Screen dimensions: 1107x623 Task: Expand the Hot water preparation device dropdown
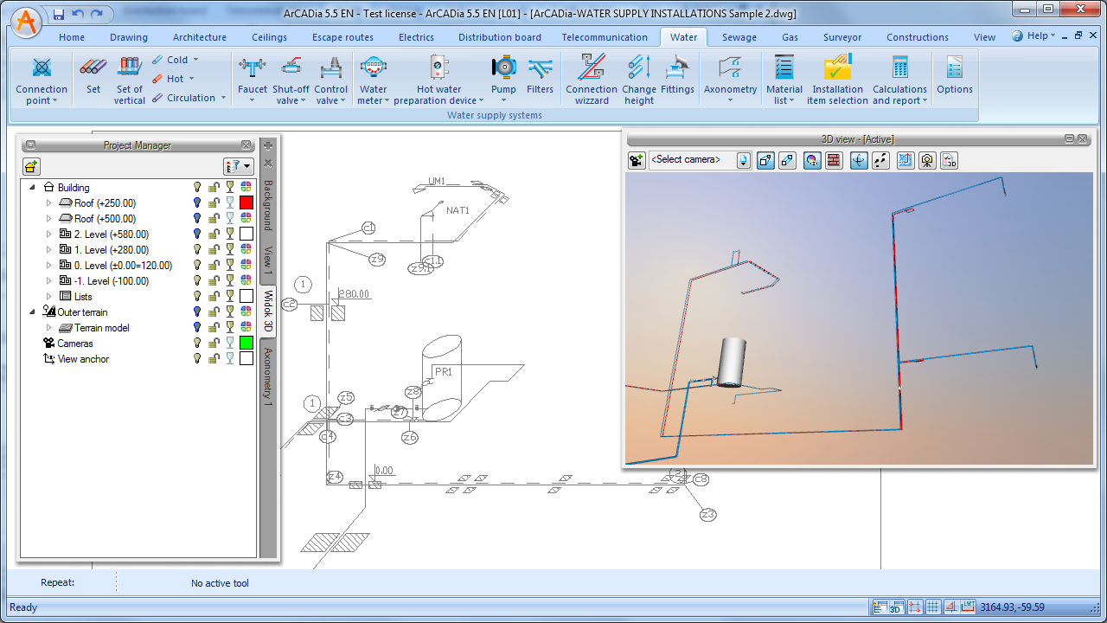coord(481,101)
